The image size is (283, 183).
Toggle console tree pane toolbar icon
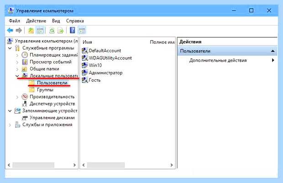coord(40,30)
